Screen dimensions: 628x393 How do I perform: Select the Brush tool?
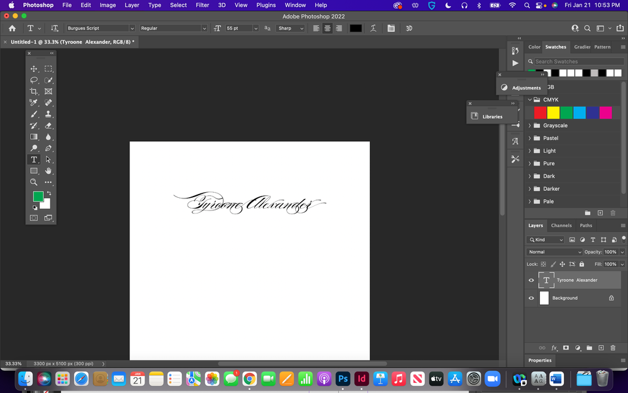click(34, 114)
